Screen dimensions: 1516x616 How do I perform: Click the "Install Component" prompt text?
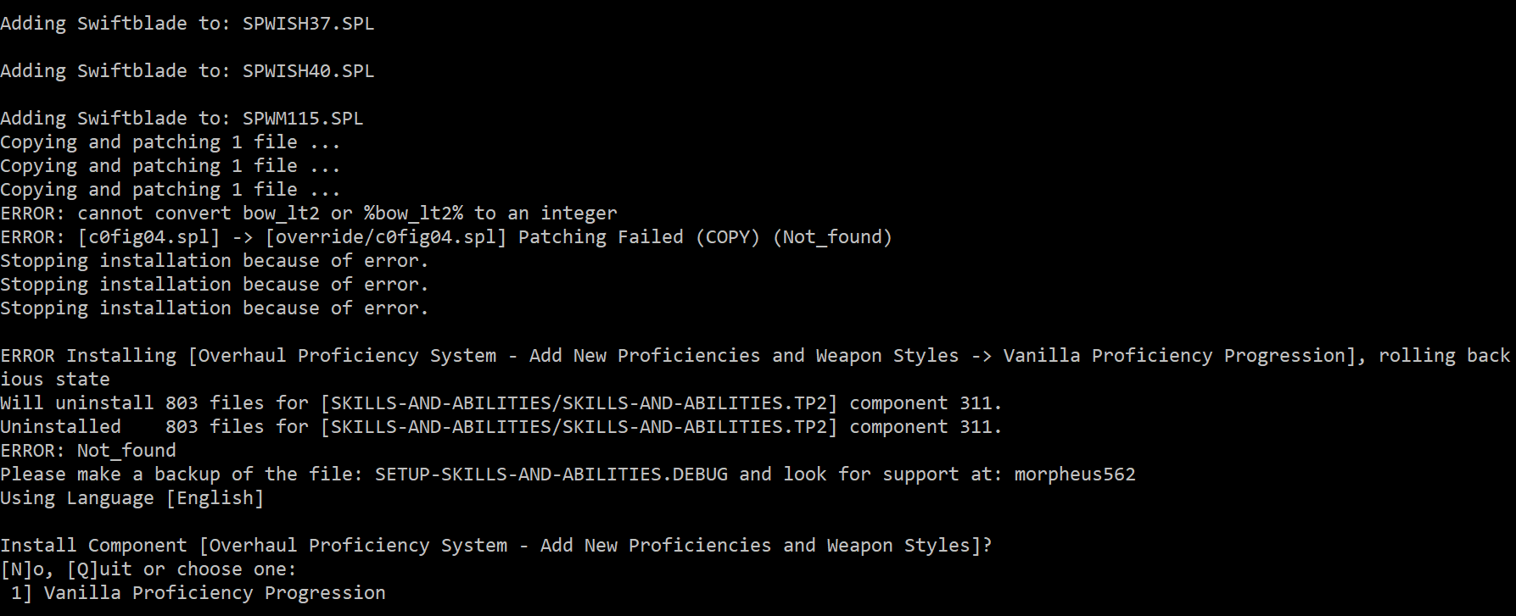point(93,546)
